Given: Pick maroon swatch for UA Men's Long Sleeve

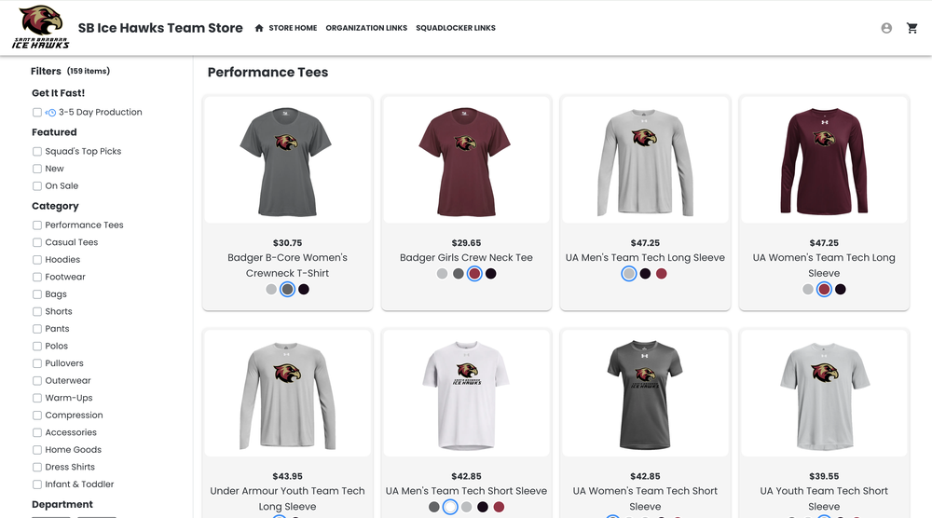Looking at the screenshot, I should (x=662, y=274).
